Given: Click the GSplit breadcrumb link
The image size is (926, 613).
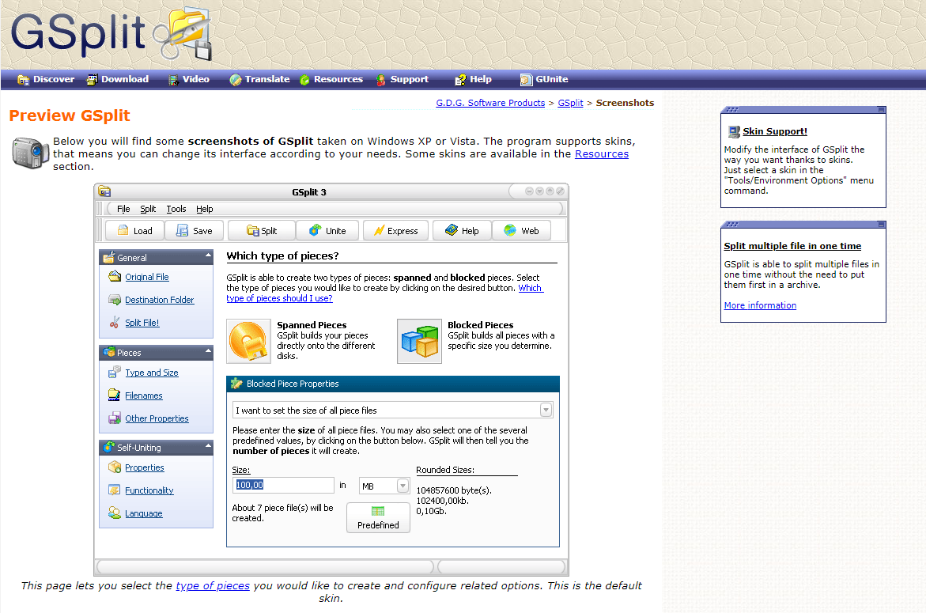Looking at the screenshot, I should click(570, 103).
